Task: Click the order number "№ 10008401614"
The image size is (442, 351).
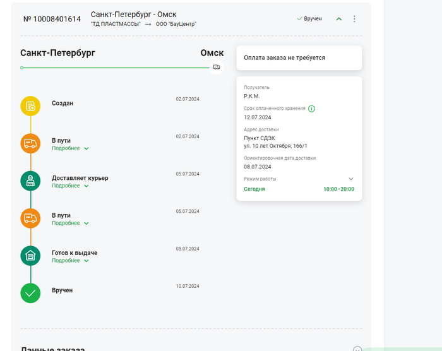Action: [52, 19]
